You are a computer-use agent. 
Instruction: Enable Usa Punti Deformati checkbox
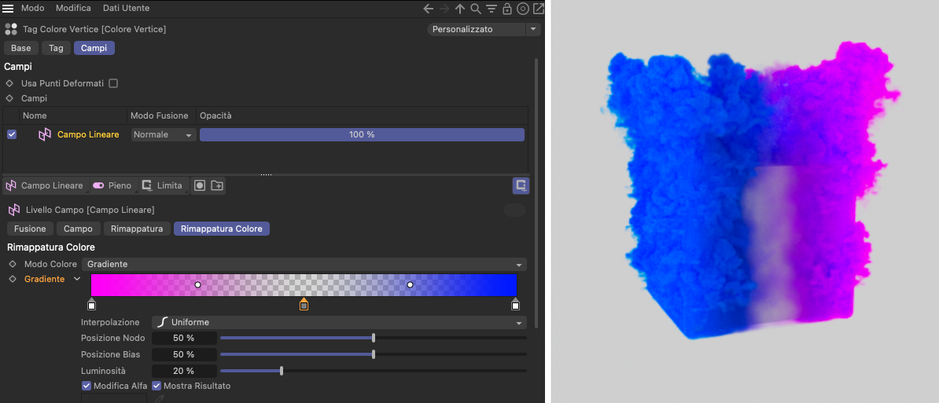pyautogui.click(x=113, y=83)
